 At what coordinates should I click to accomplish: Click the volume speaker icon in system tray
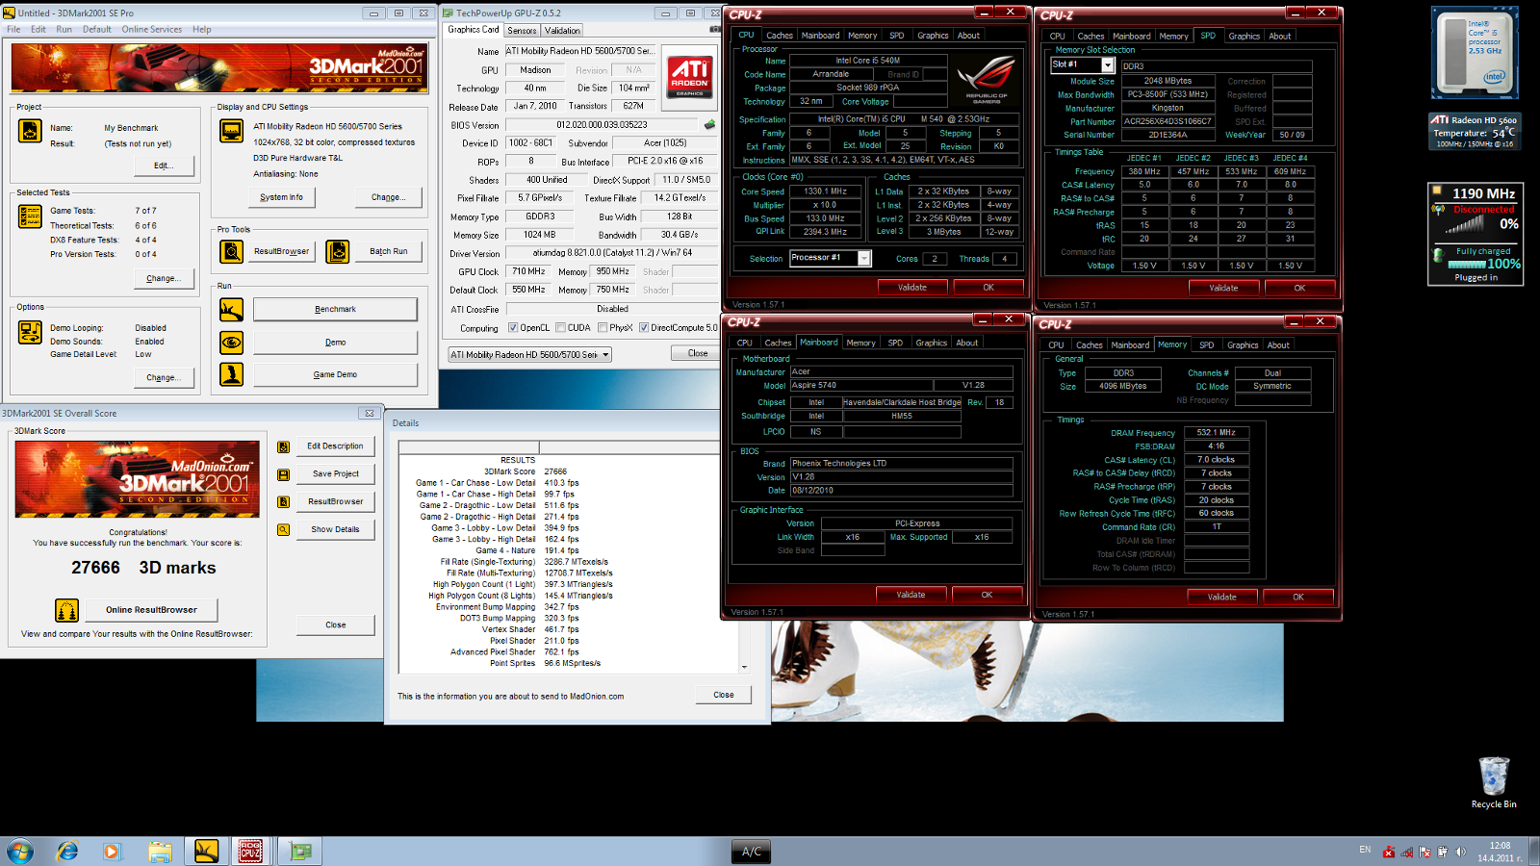click(x=1461, y=852)
